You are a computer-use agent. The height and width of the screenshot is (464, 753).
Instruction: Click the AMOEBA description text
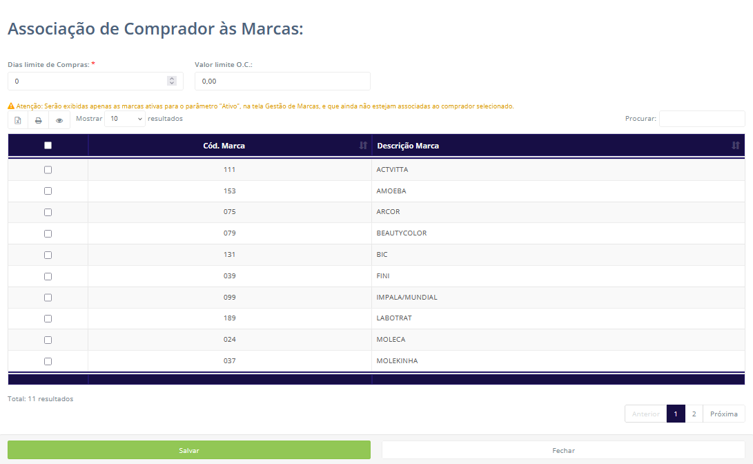click(391, 191)
